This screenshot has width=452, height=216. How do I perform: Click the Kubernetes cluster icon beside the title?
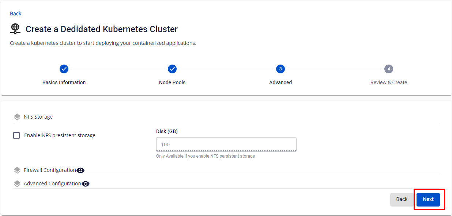click(15, 29)
